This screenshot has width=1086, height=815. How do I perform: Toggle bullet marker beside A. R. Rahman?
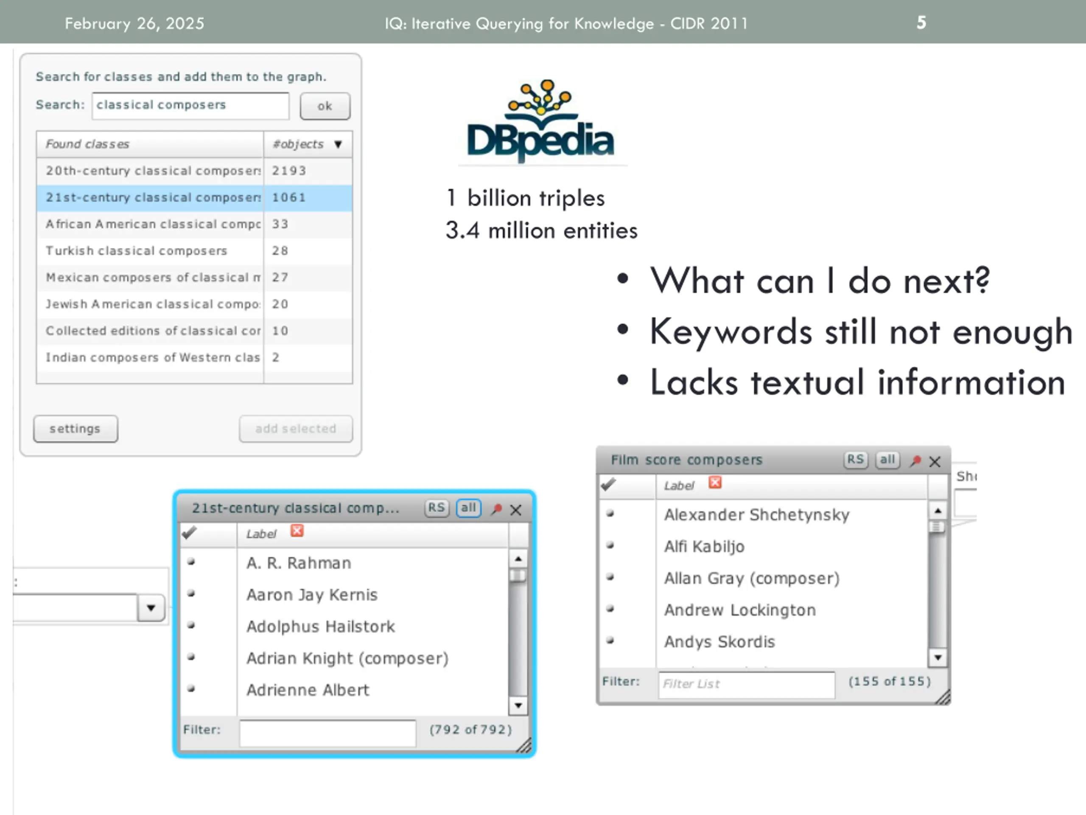point(191,562)
